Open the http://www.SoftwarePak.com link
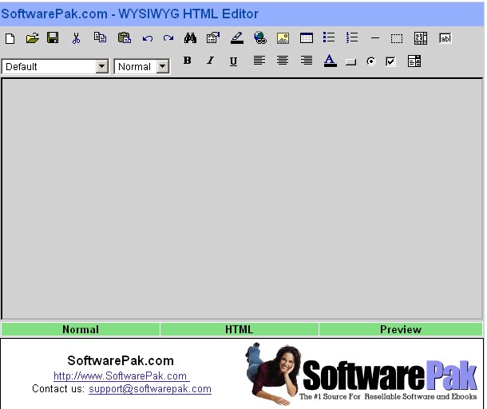This screenshot has width=487, height=409. click(120, 376)
